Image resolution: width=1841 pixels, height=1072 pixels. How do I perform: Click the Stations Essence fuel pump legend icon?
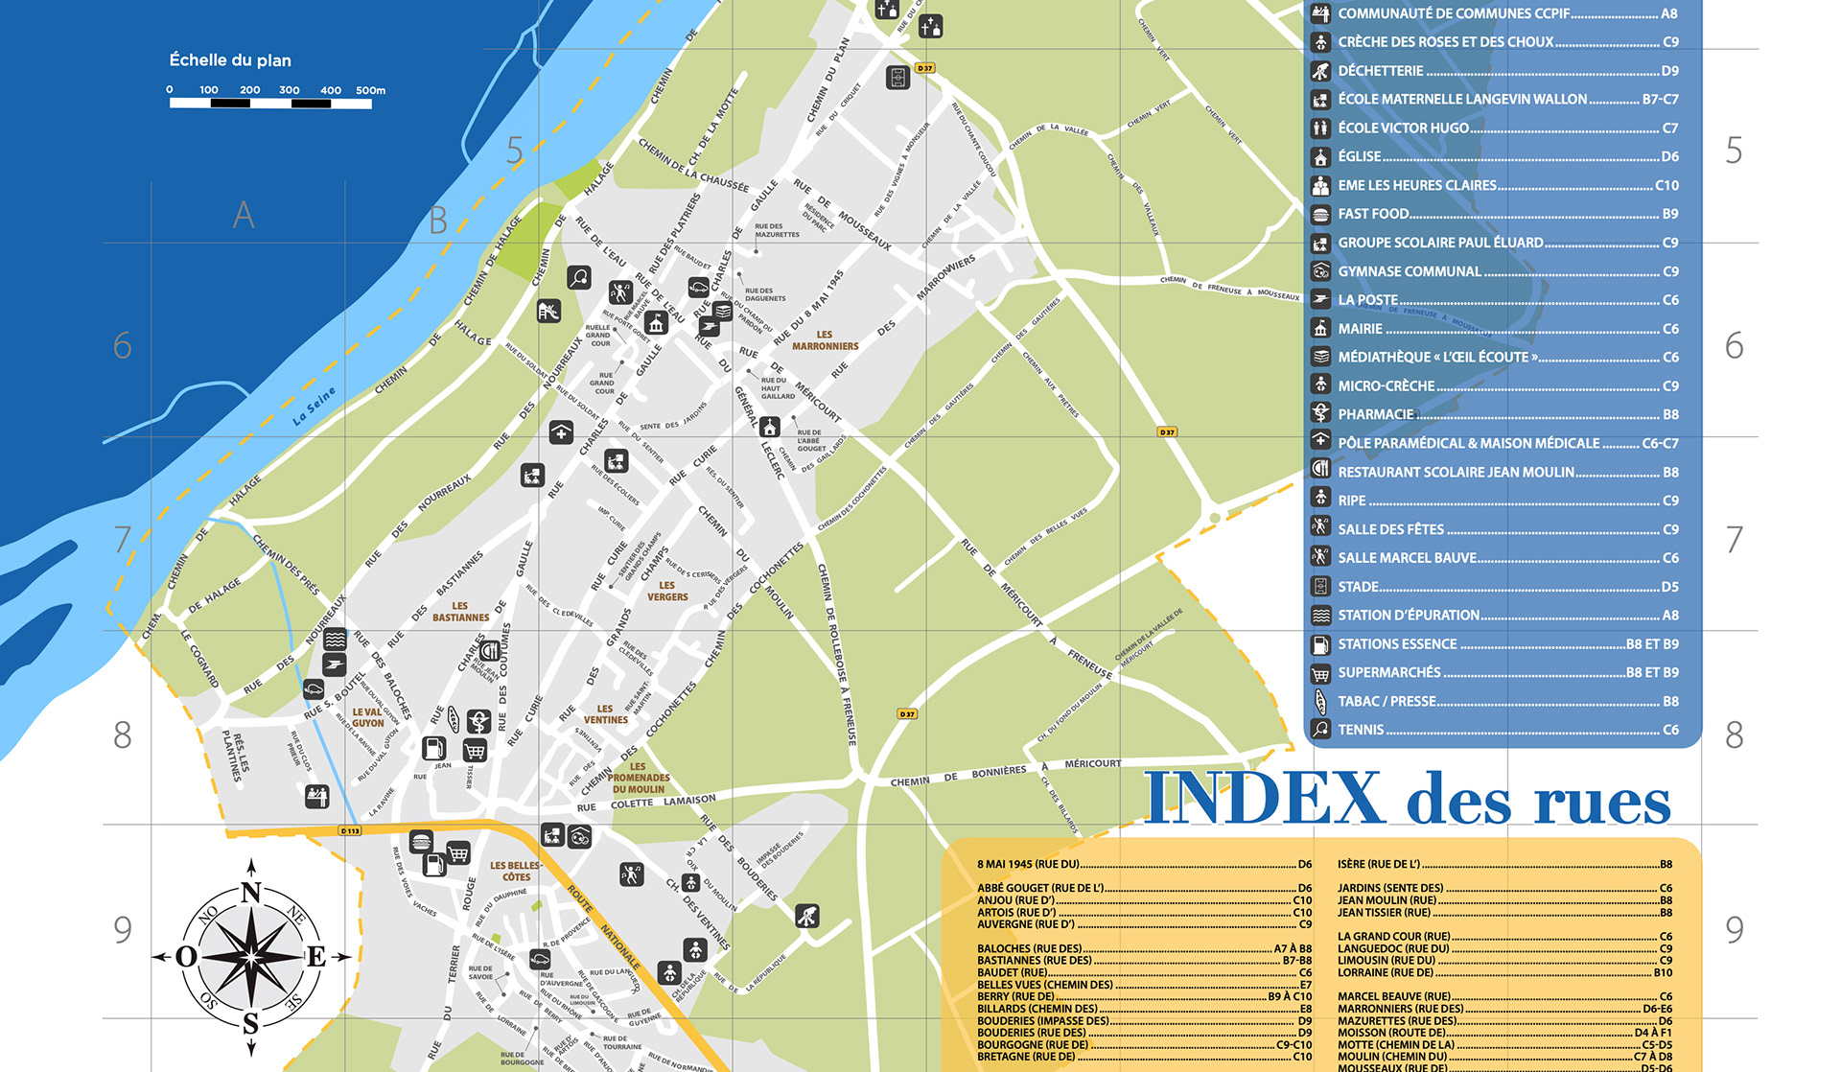click(x=1320, y=644)
